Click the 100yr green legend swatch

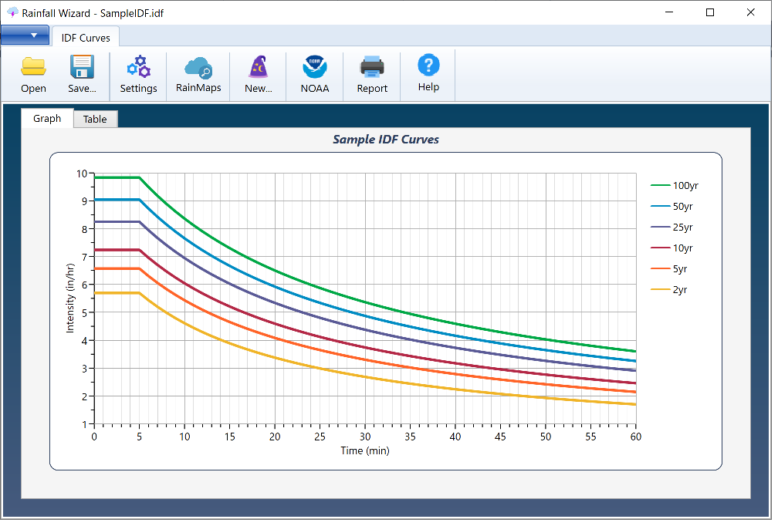[661, 186]
